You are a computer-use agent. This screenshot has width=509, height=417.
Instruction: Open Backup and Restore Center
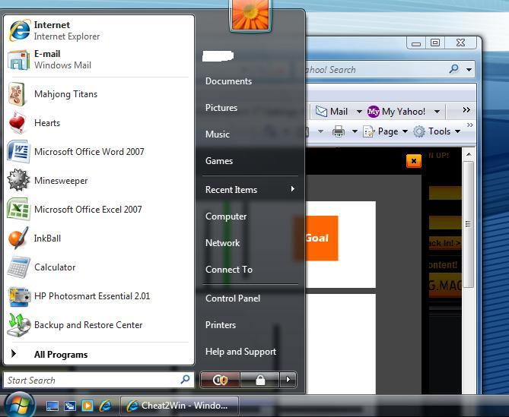87,325
